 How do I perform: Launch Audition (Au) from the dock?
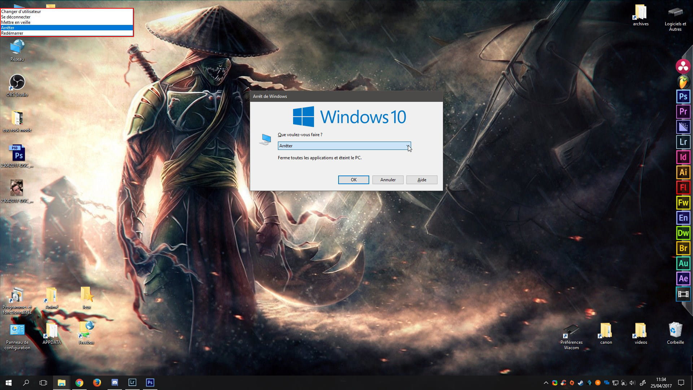683,263
